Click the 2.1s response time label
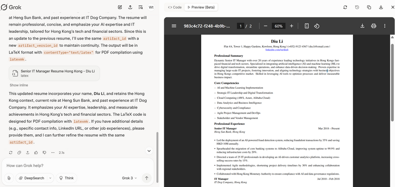395x187 pixels. click(62, 152)
